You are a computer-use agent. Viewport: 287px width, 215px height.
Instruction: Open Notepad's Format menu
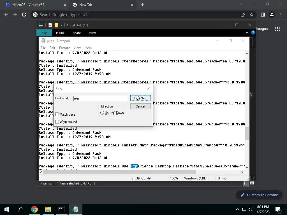[x=64, y=48]
